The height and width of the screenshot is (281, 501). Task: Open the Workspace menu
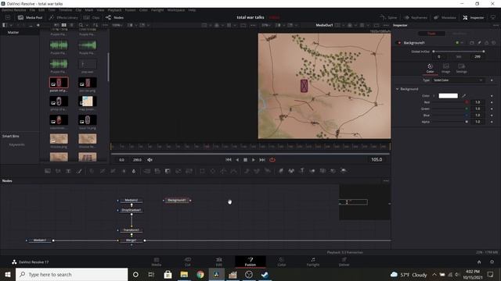tap(176, 10)
